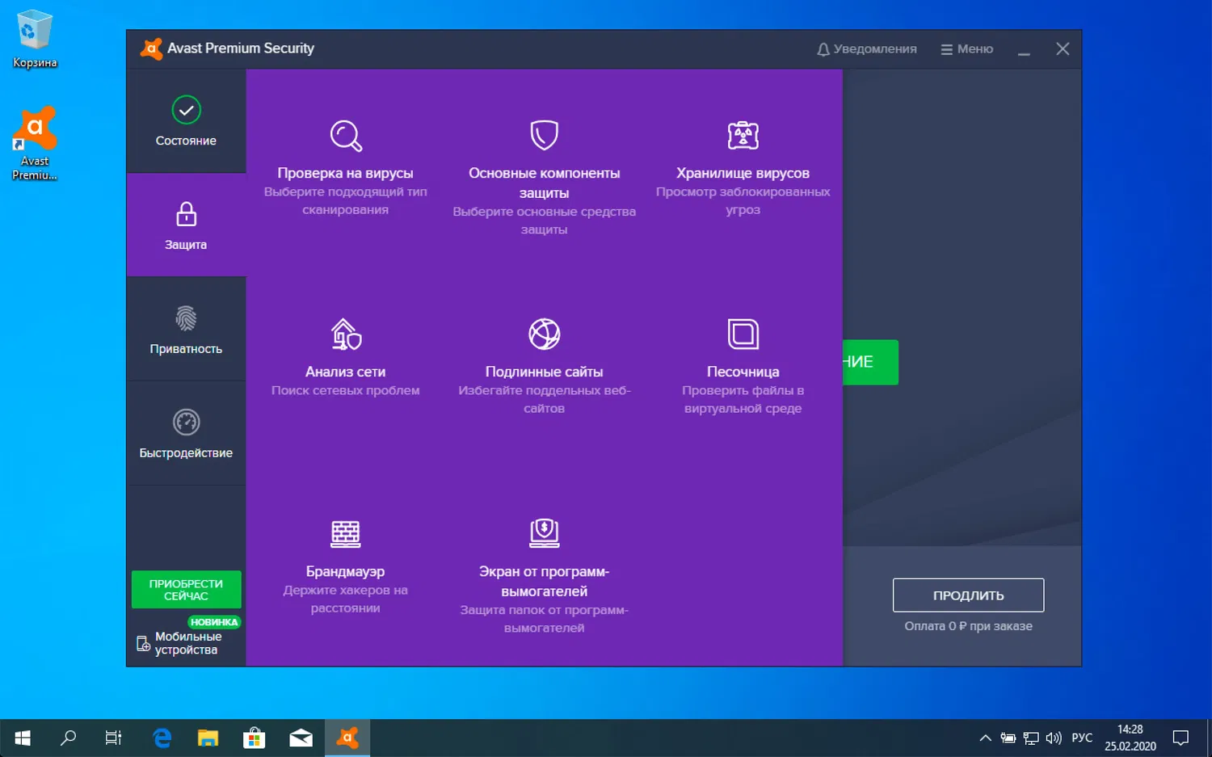Open Подлинные сайты globe icon
The height and width of the screenshot is (757, 1212).
click(x=544, y=334)
